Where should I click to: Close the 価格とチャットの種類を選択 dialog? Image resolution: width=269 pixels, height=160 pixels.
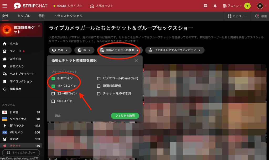(x=136, y=60)
